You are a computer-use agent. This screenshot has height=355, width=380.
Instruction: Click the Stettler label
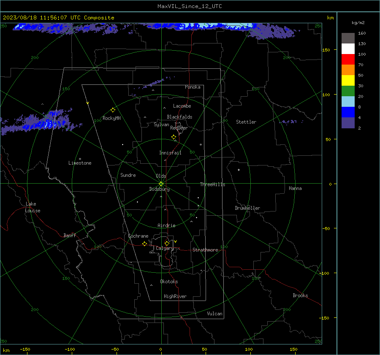[246, 122]
